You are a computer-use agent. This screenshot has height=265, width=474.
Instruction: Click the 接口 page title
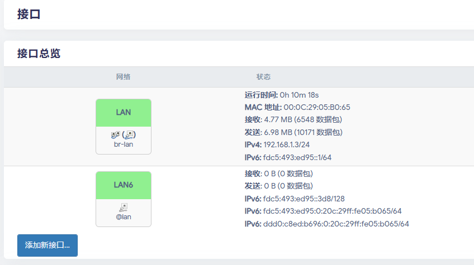pyautogui.click(x=29, y=15)
